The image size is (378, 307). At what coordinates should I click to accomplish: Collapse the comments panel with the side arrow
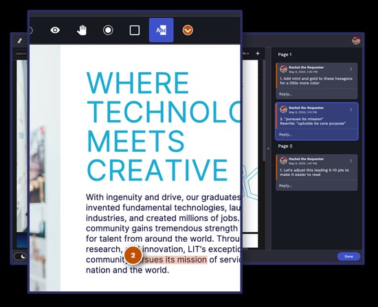point(268,148)
